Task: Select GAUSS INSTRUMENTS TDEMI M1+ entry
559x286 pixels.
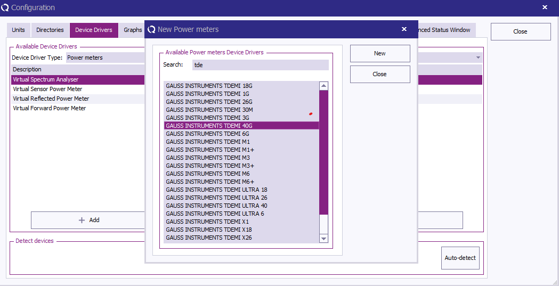Action: coord(241,150)
